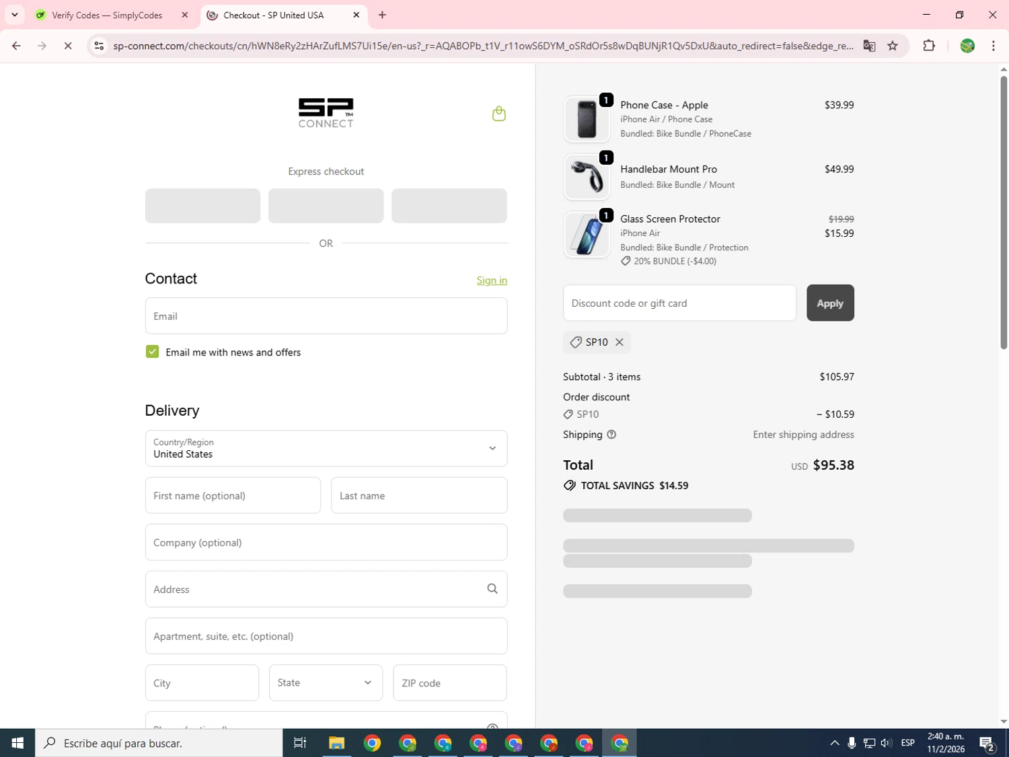Select the Checkout - SP United USA tab

[x=274, y=15]
